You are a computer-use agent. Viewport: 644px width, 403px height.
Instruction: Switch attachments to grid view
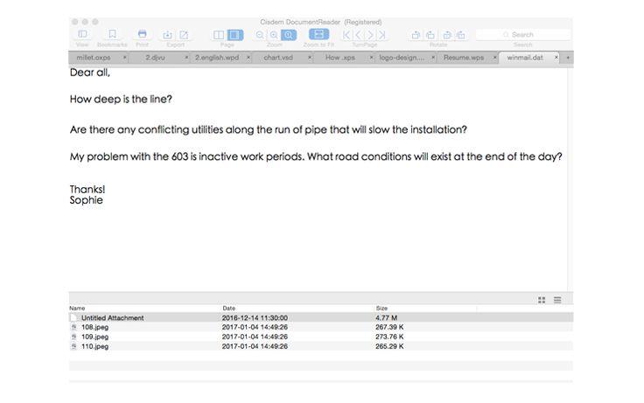tap(542, 300)
